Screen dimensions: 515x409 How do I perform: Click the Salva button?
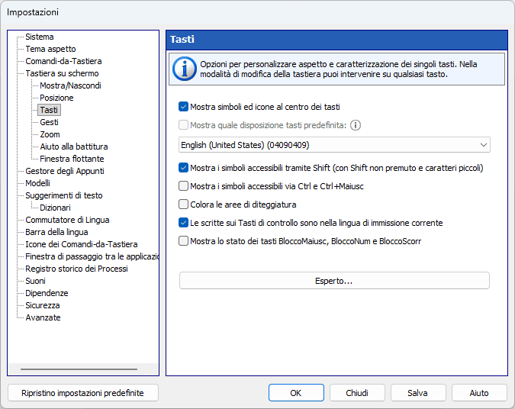pyautogui.click(x=418, y=393)
